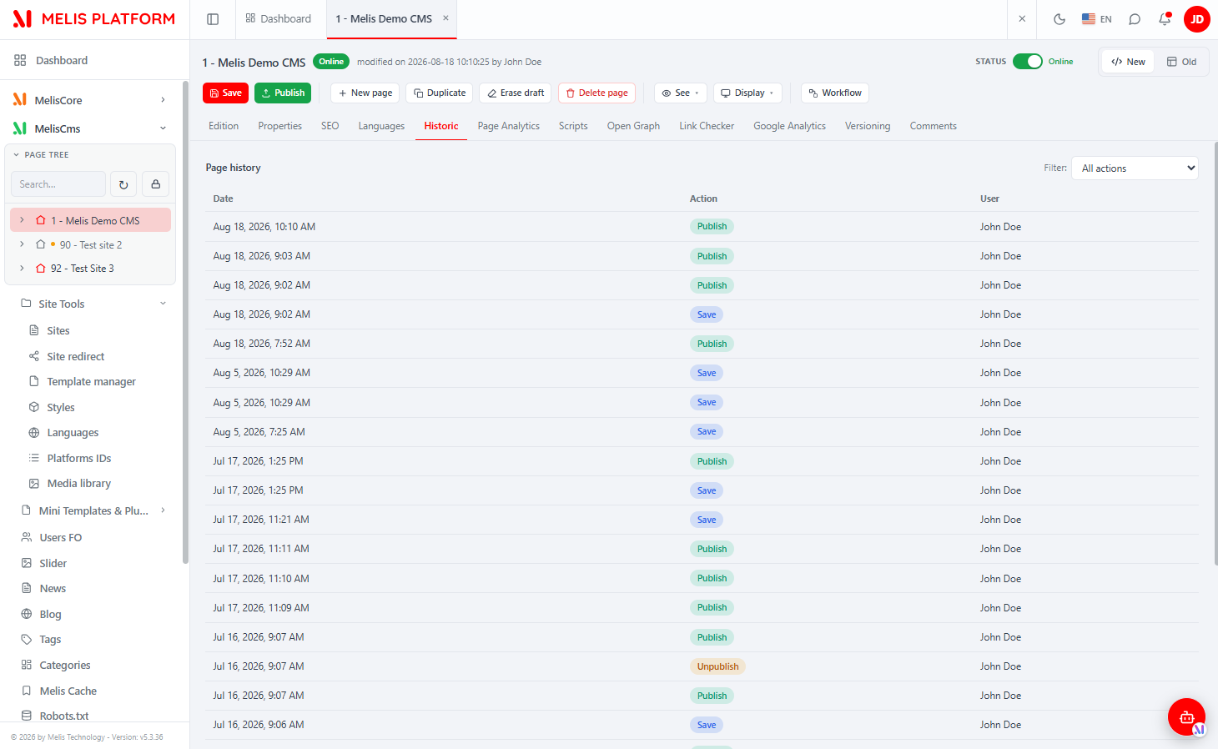Open Users FO

(x=60, y=537)
